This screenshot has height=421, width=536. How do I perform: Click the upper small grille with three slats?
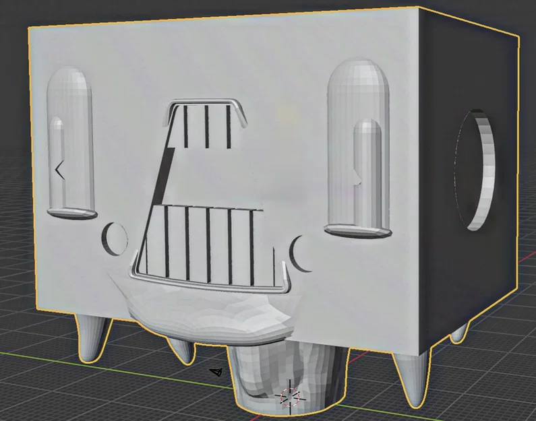pos(206,127)
